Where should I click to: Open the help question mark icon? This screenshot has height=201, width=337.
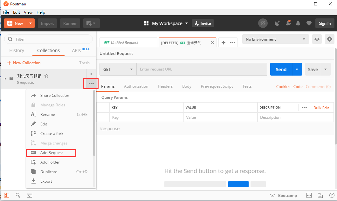point(332,195)
